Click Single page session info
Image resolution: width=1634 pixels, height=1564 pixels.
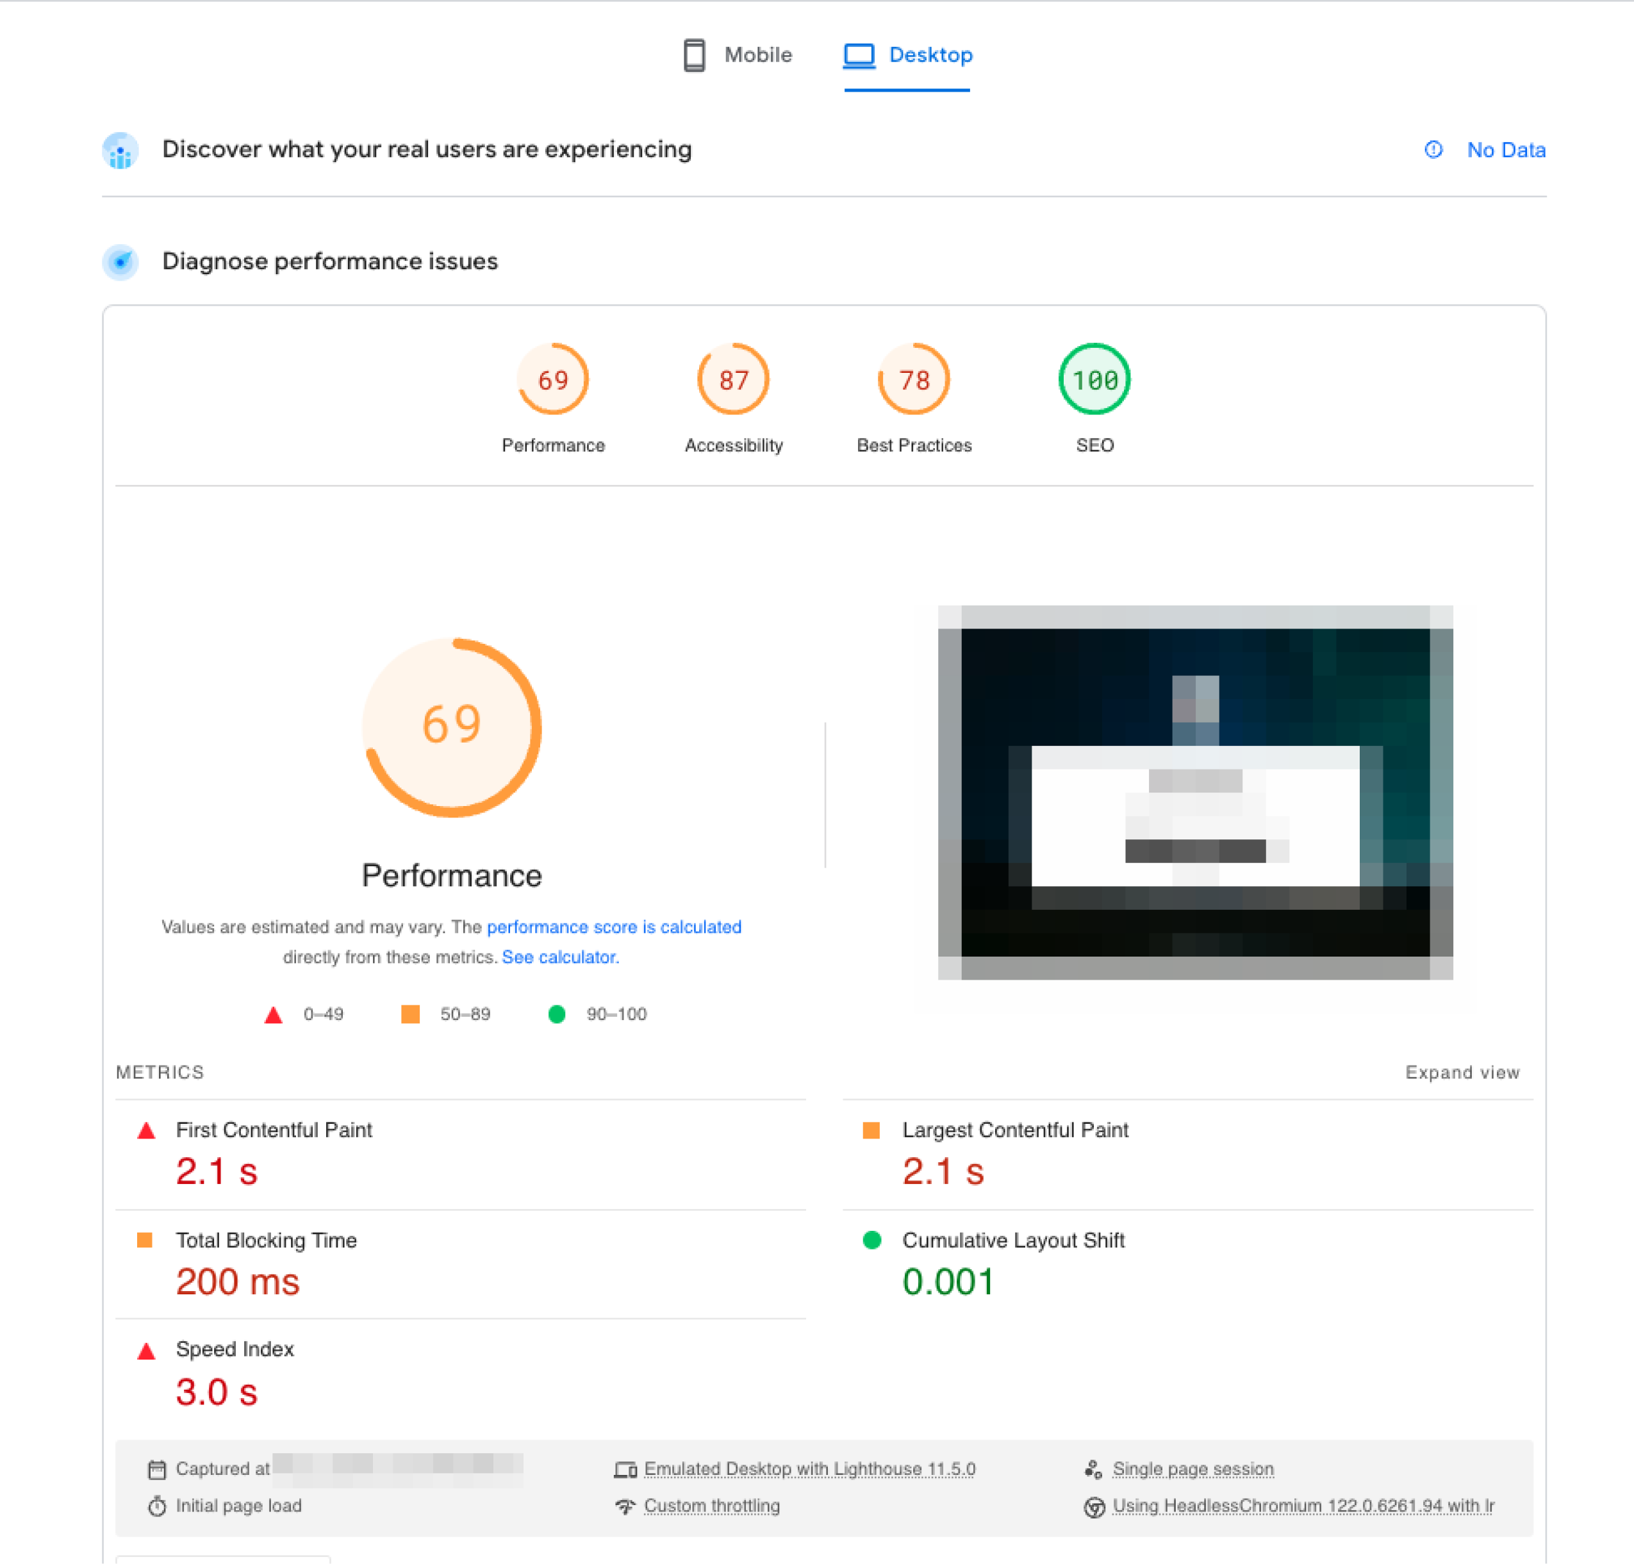coord(1192,1469)
